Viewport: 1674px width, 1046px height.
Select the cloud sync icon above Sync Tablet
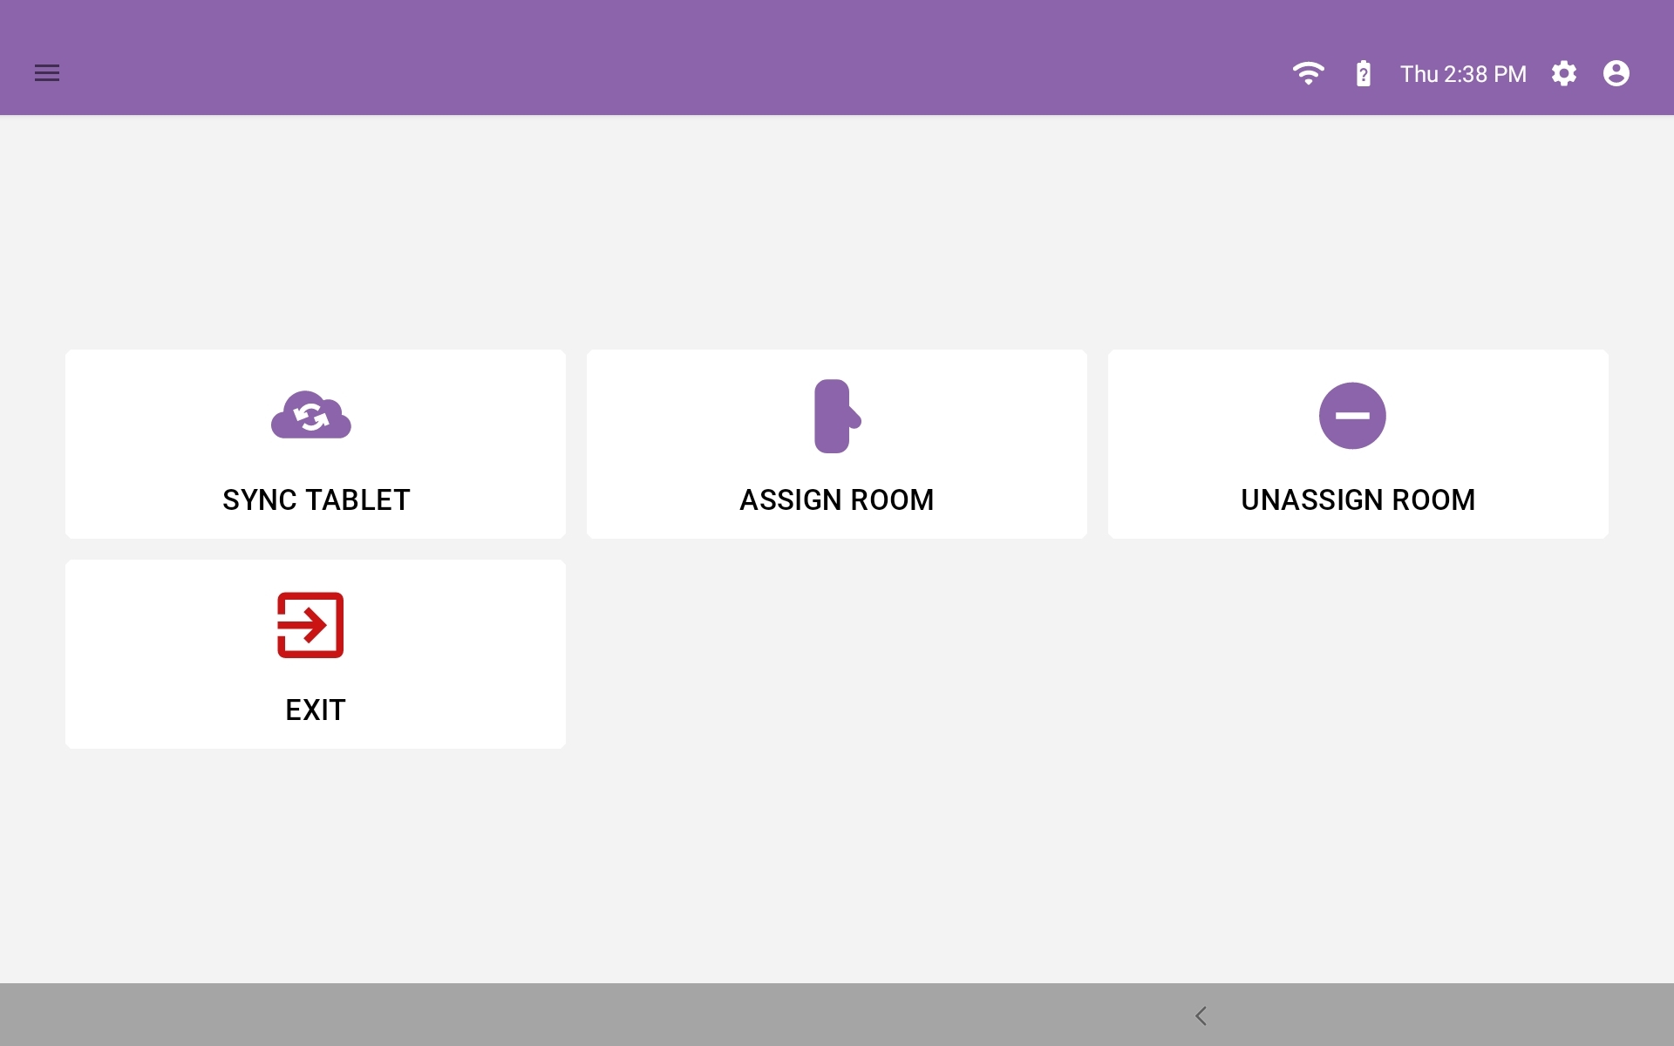(311, 416)
